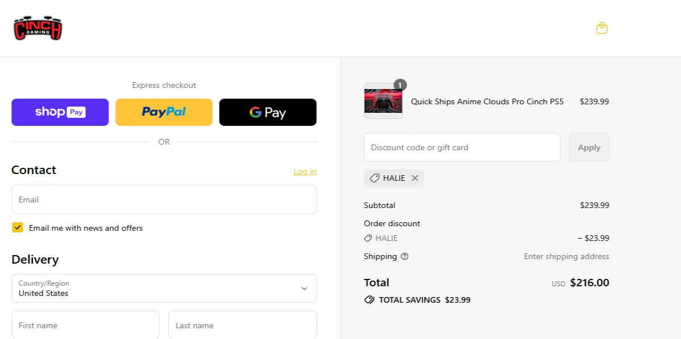
Task: Click the Country/Region chevron arrow
Action: point(305,288)
